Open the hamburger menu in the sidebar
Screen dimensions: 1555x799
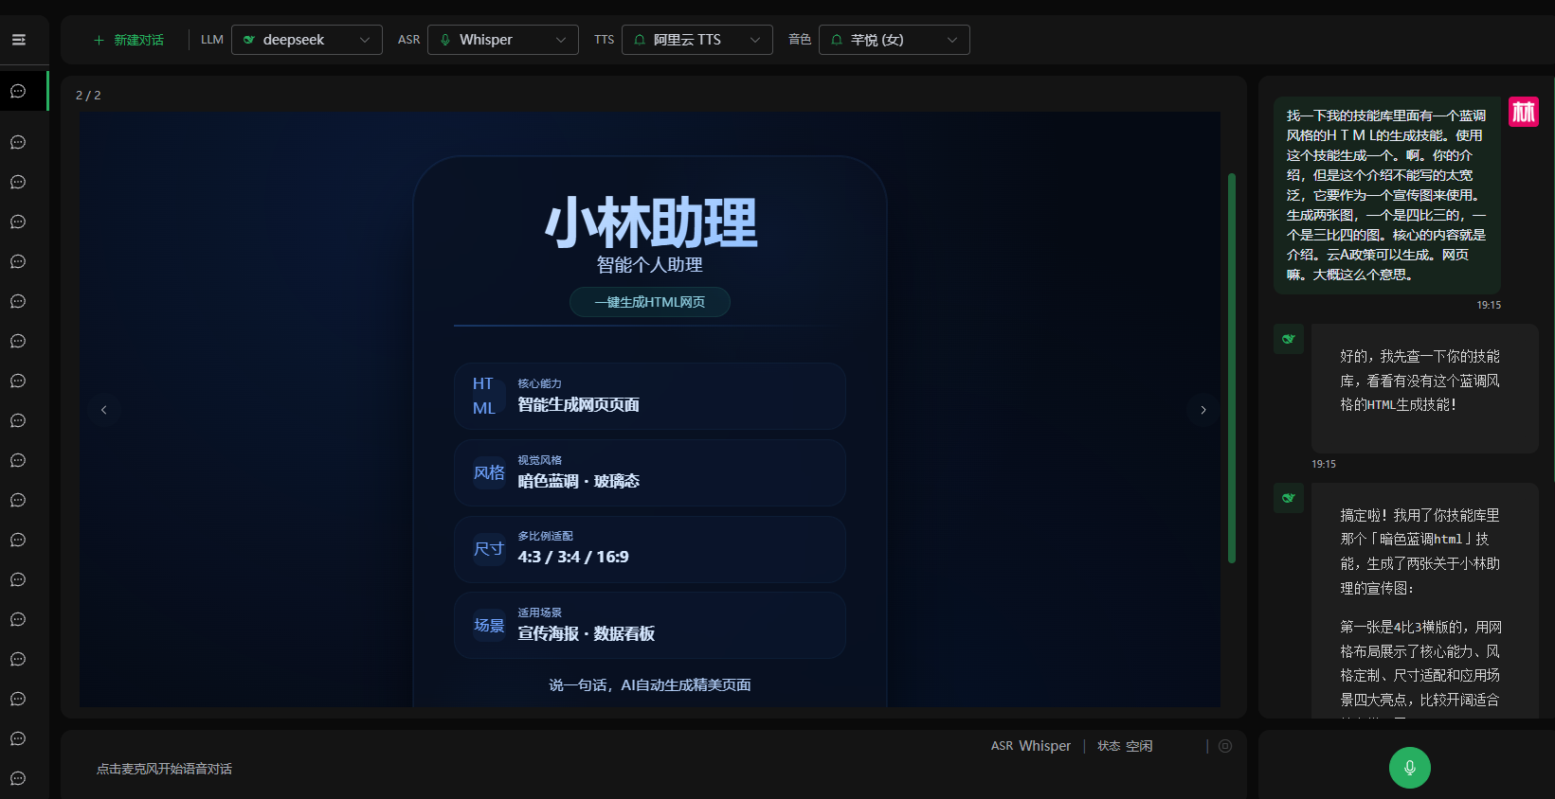18,40
